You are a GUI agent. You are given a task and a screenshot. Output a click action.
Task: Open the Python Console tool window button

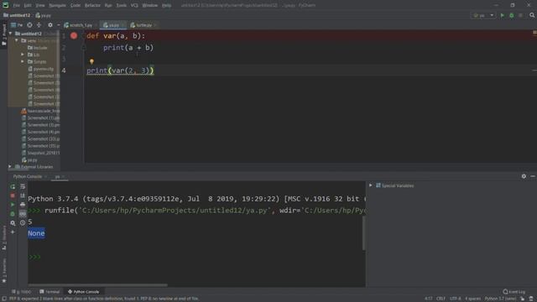[x=83, y=292]
